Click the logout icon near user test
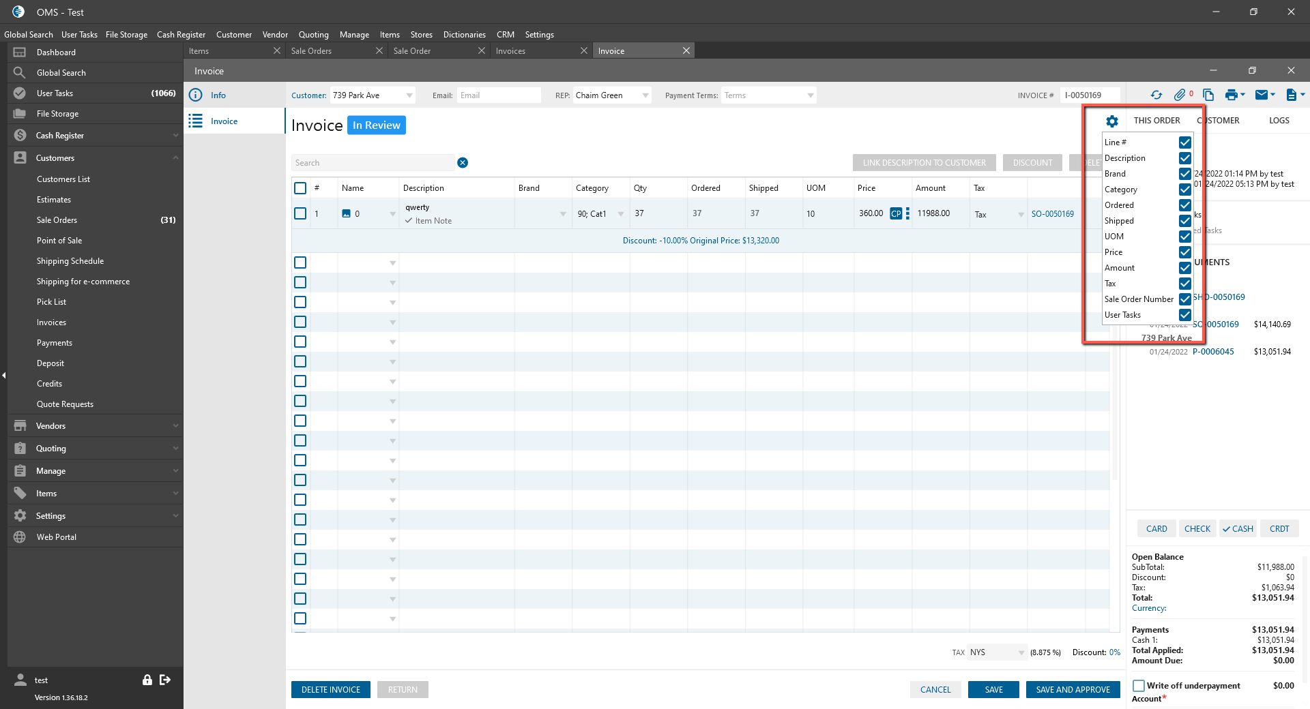Viewport: 1310px width, 709px height. click(165, 680)
